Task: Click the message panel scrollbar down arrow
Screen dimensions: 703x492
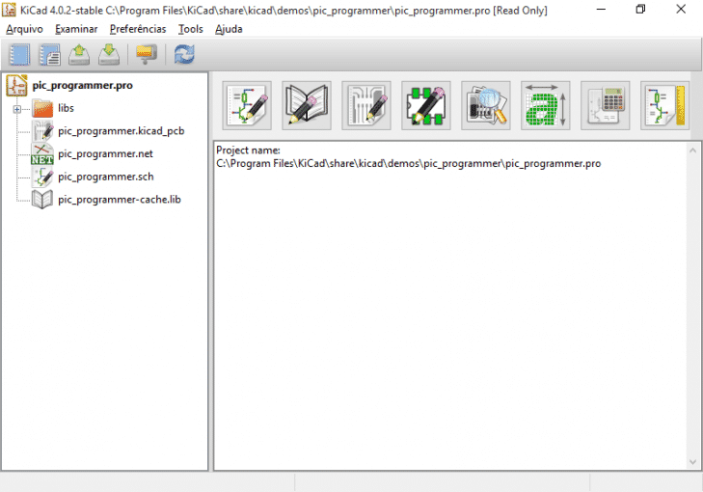Action: pyautogui.click(x=692, y=462)
